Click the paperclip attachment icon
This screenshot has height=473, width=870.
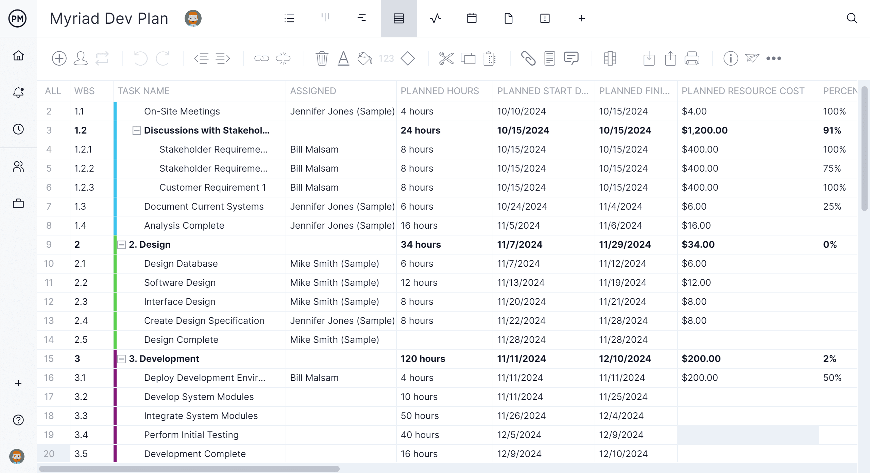tap(528, 58)
